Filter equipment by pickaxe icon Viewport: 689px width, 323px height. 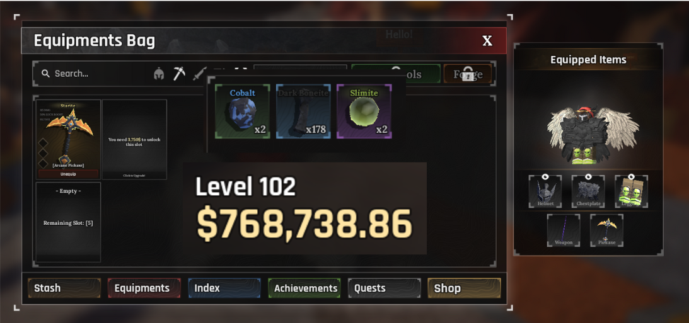(x=179, y=74)
